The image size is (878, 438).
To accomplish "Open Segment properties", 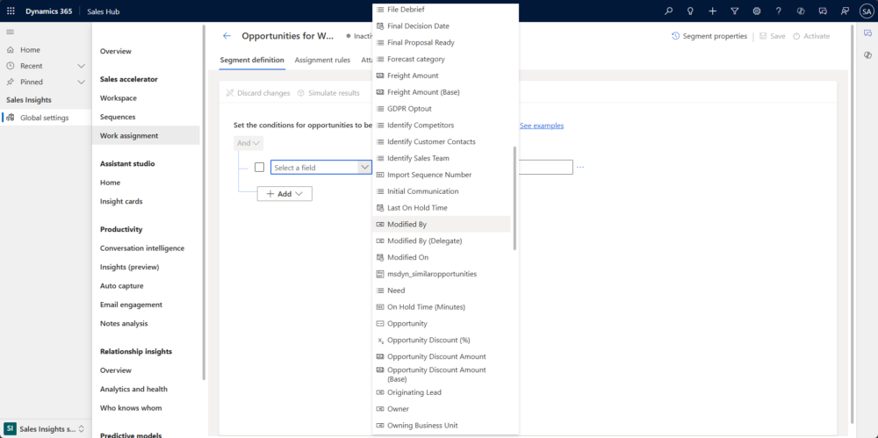I will click(709, 36).
